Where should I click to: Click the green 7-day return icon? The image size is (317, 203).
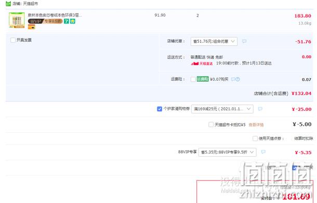coord(67,21)
